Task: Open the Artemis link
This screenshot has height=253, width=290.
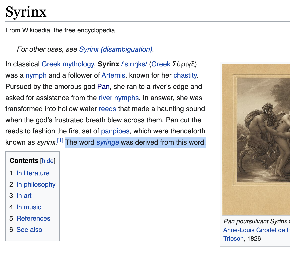Action: [113, 75]
